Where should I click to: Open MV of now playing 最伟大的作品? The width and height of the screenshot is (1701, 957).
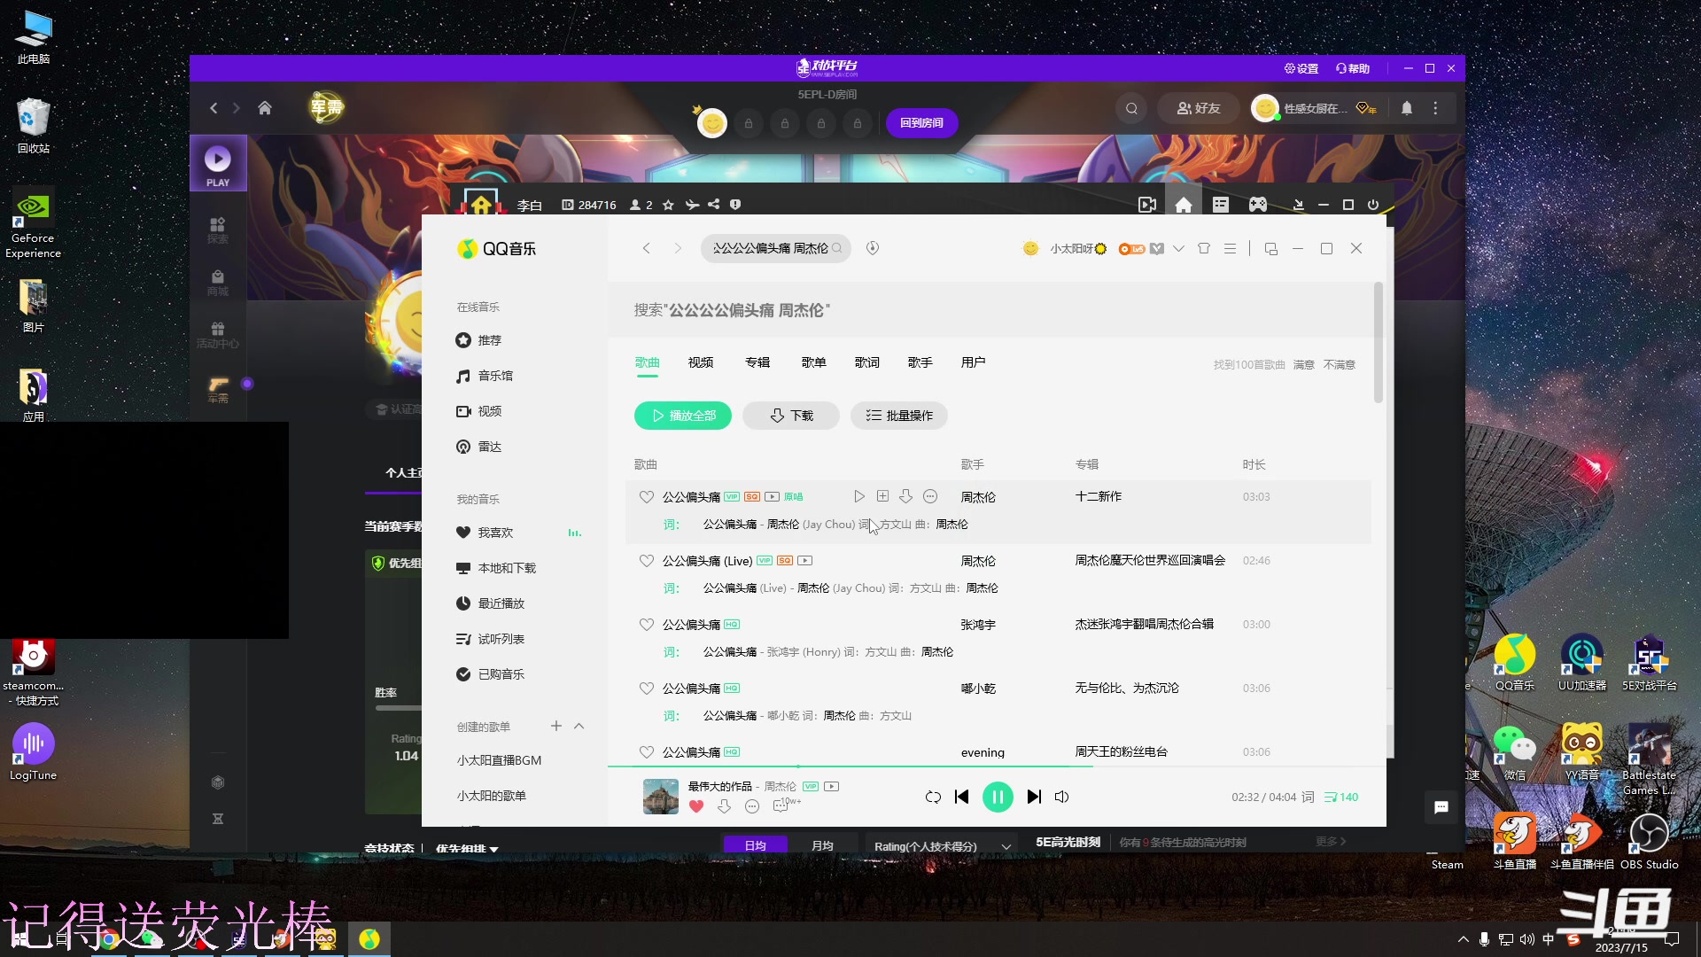click(x=831, y=786)
